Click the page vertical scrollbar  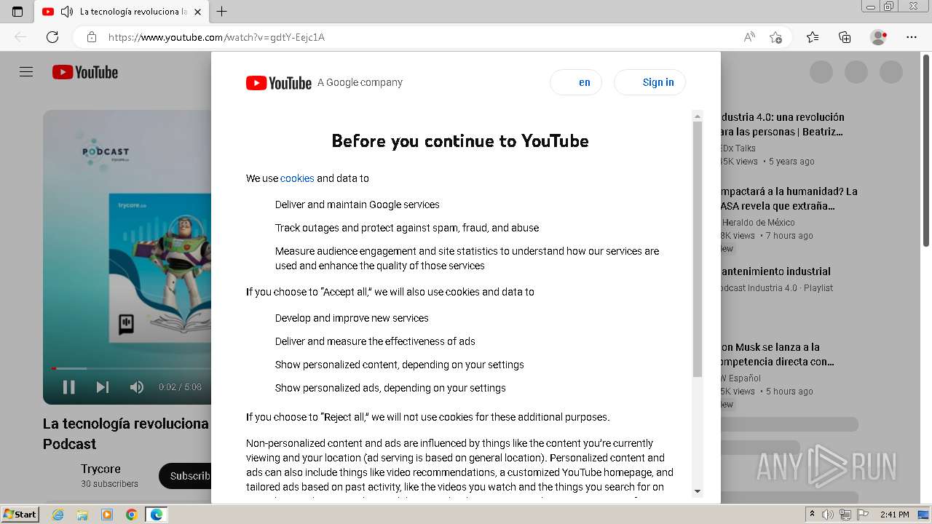(x=926, y=151)
